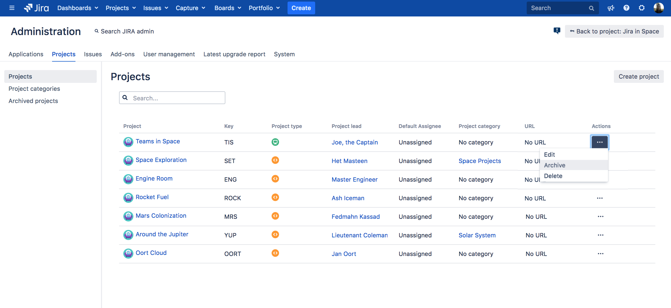The image size is (671, 308).
Task: Open the Lieutenant Coleman lead link
Action: click(x=360, y=235)
